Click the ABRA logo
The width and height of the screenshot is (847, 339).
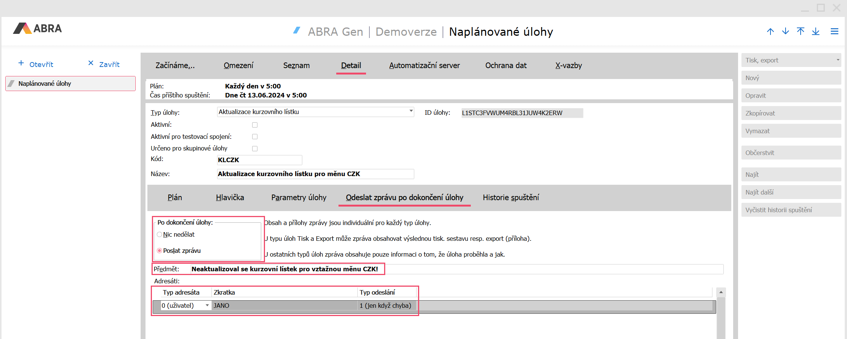[37, 29]
